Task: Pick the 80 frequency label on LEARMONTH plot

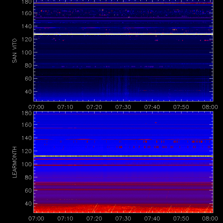Action: (28, 177)
